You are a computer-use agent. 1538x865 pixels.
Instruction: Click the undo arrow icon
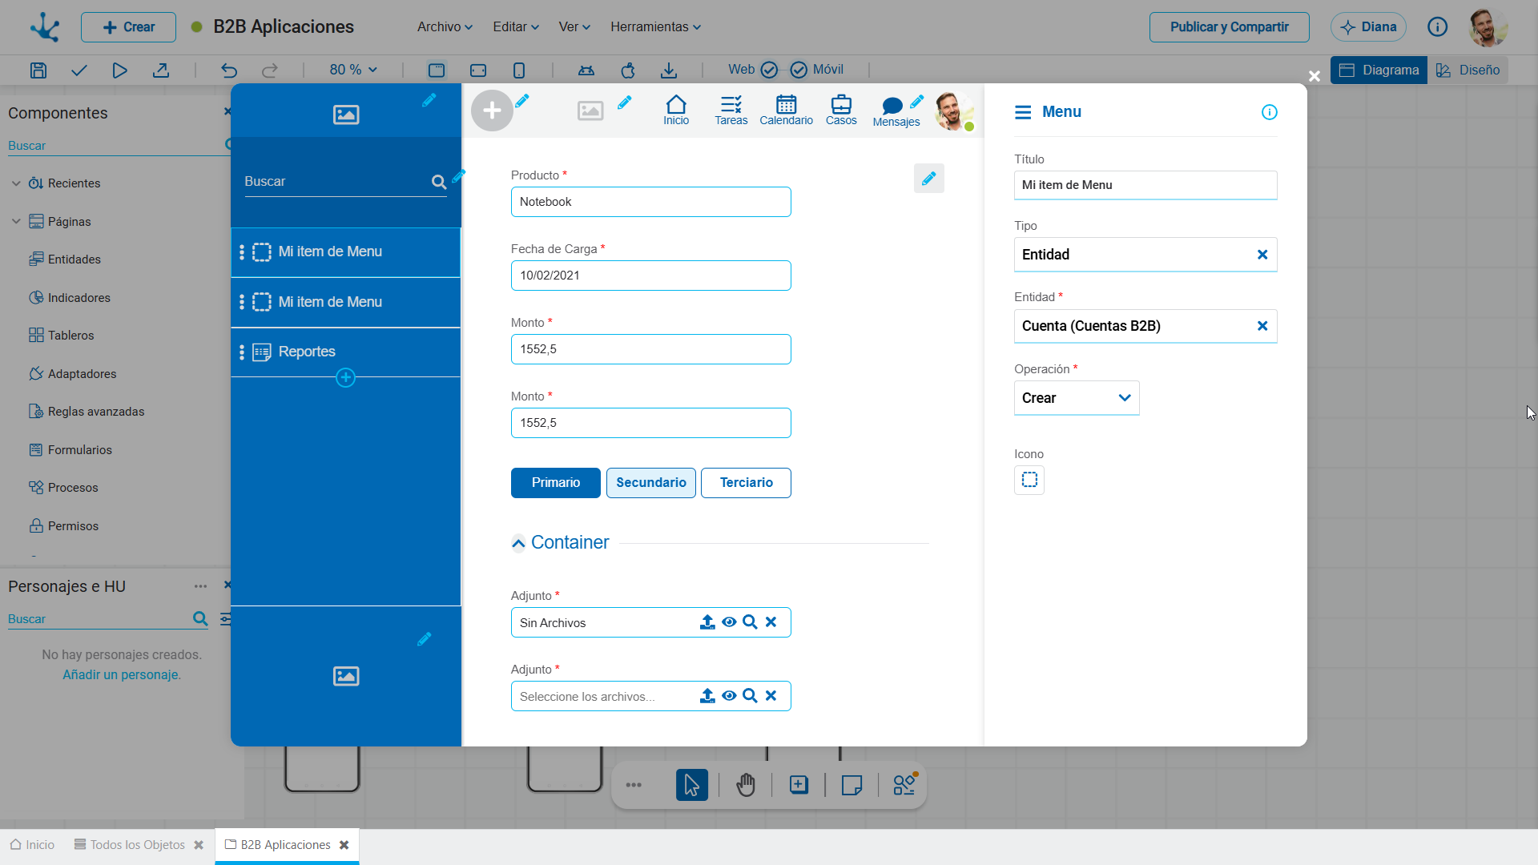tap(229, 70)
